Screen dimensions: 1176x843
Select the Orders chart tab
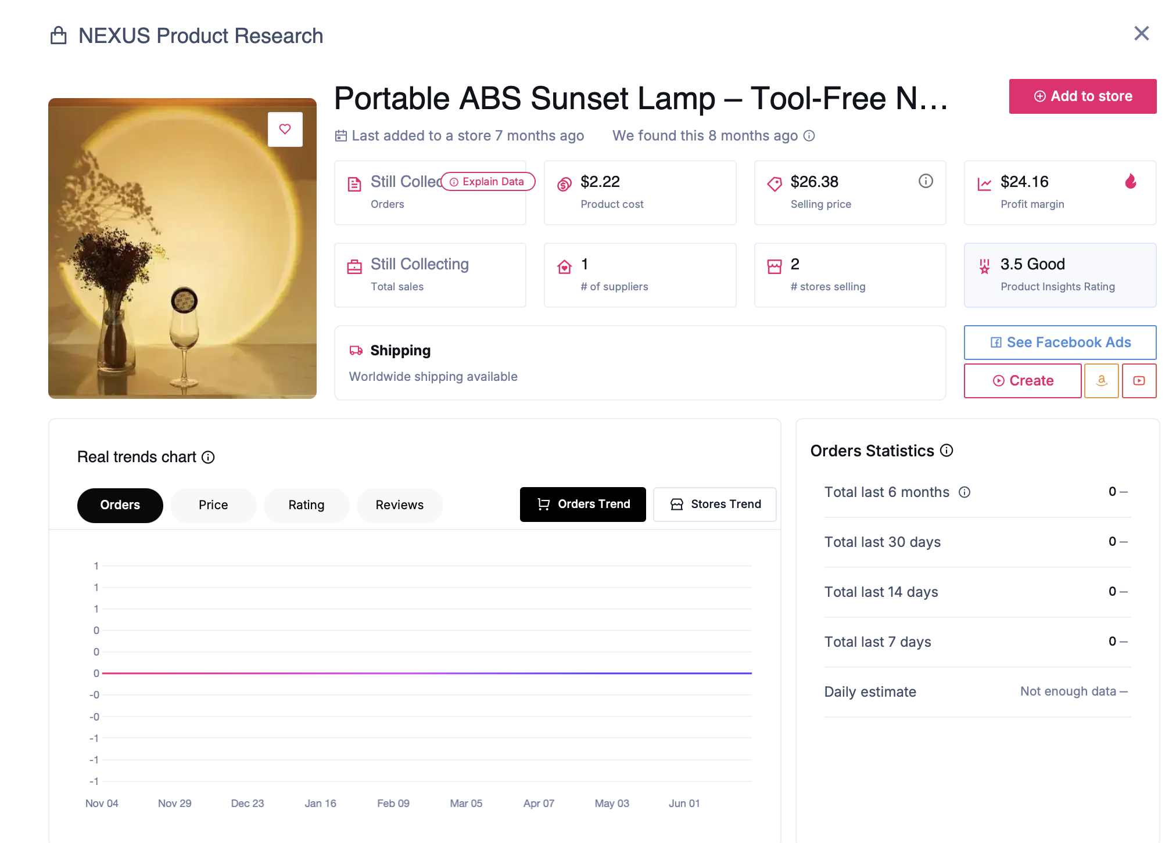coord(120,505)
